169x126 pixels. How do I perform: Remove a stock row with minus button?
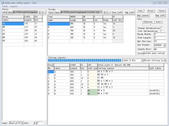point(109,12)
